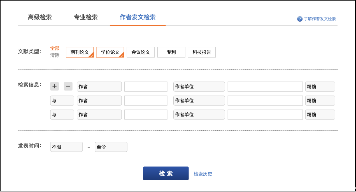The height and width of the screenshot is (192, 356).
Task: Expand third row 作者单位 field dropdown
Action: [x=199, y=115]
